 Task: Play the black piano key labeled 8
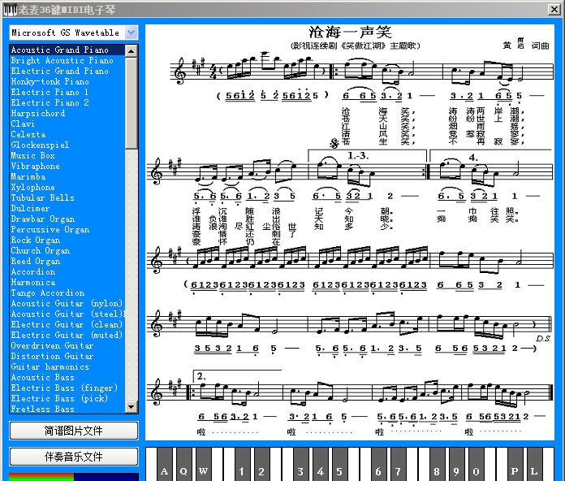click(437, 464)
